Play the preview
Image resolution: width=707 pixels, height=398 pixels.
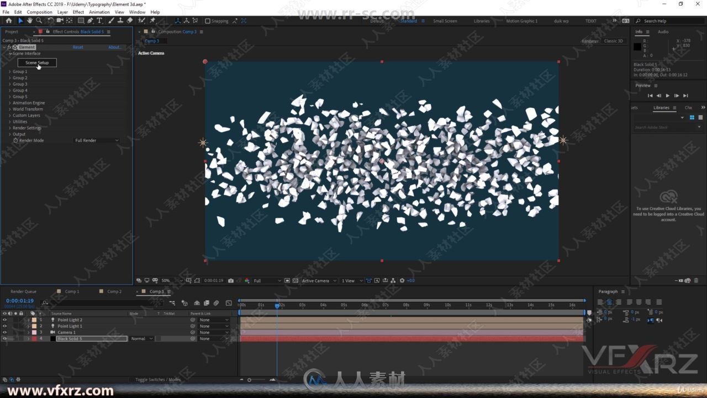pyautogui.click(x=667, y=96)
